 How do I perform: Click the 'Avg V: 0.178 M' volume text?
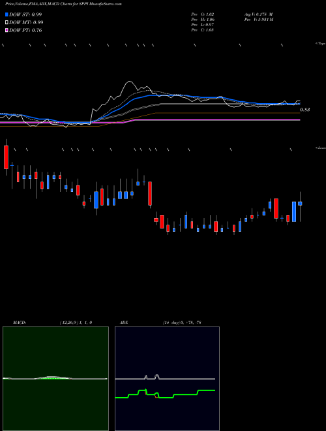(x=258, y=14)
